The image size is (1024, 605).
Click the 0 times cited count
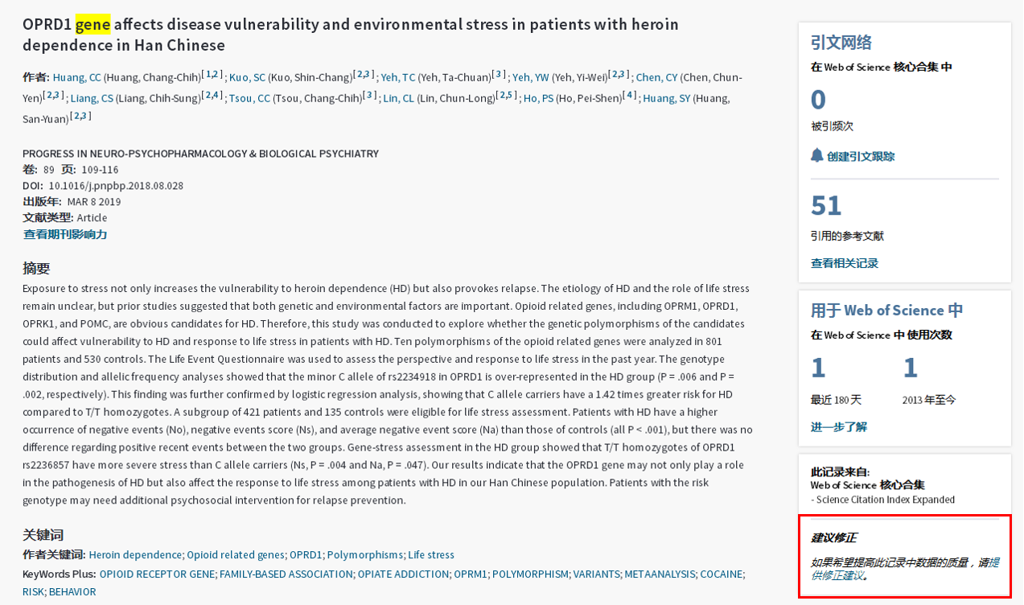point(818,100)
